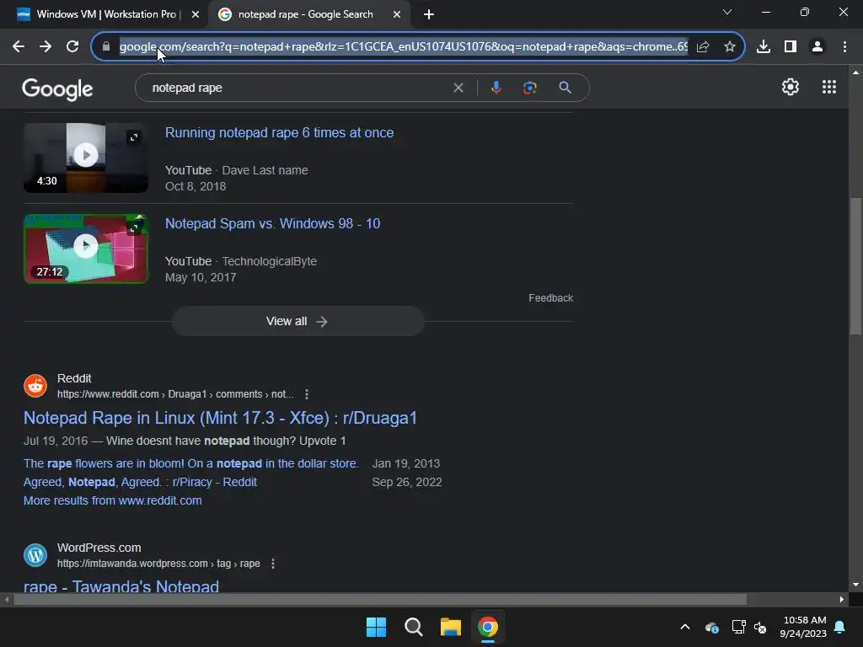
Task: Show hidden system tray icons
Action: [684, 627]
